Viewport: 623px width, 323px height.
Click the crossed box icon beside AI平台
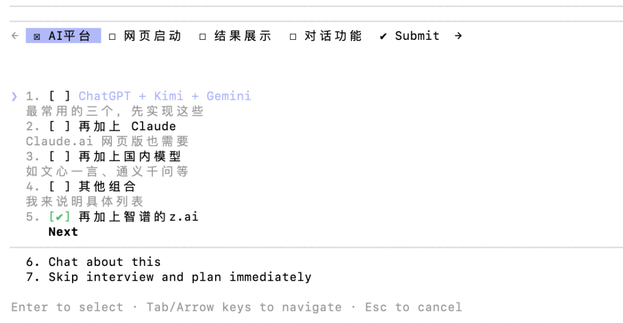37,36
